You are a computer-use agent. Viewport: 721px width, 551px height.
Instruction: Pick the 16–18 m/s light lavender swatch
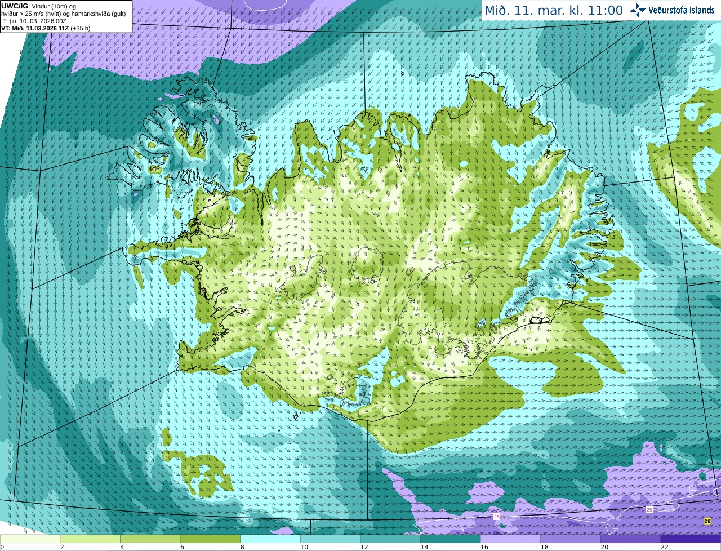click(x=510, y=539)
